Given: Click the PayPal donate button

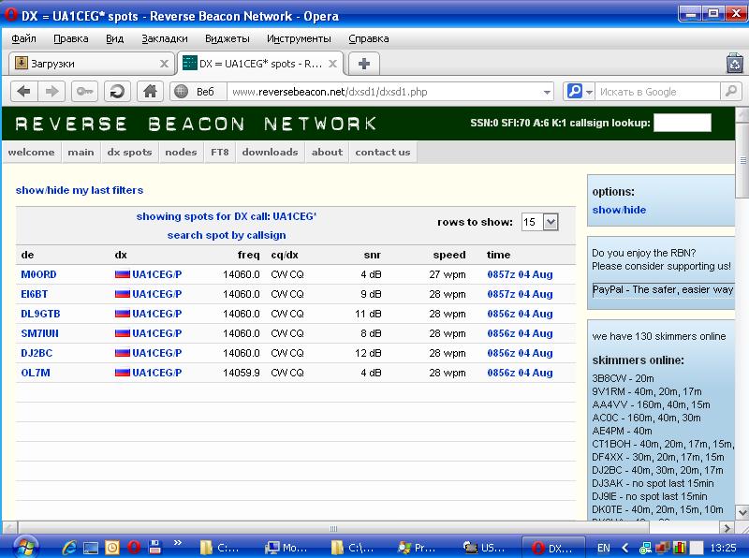Looking at the screenshot, I should click(x=663, y=289).
